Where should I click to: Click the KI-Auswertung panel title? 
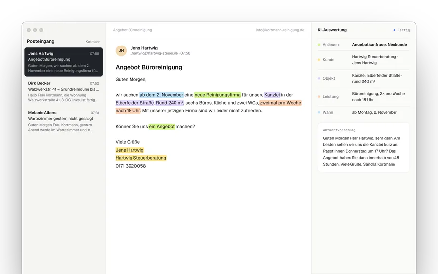(332, 30)
